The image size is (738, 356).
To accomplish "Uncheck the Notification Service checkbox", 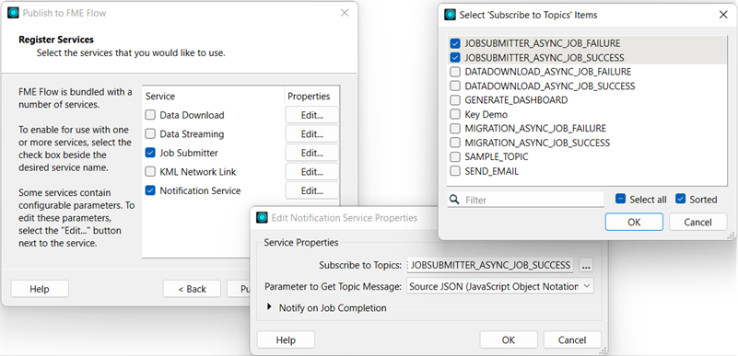I will (x=150, y=190).
